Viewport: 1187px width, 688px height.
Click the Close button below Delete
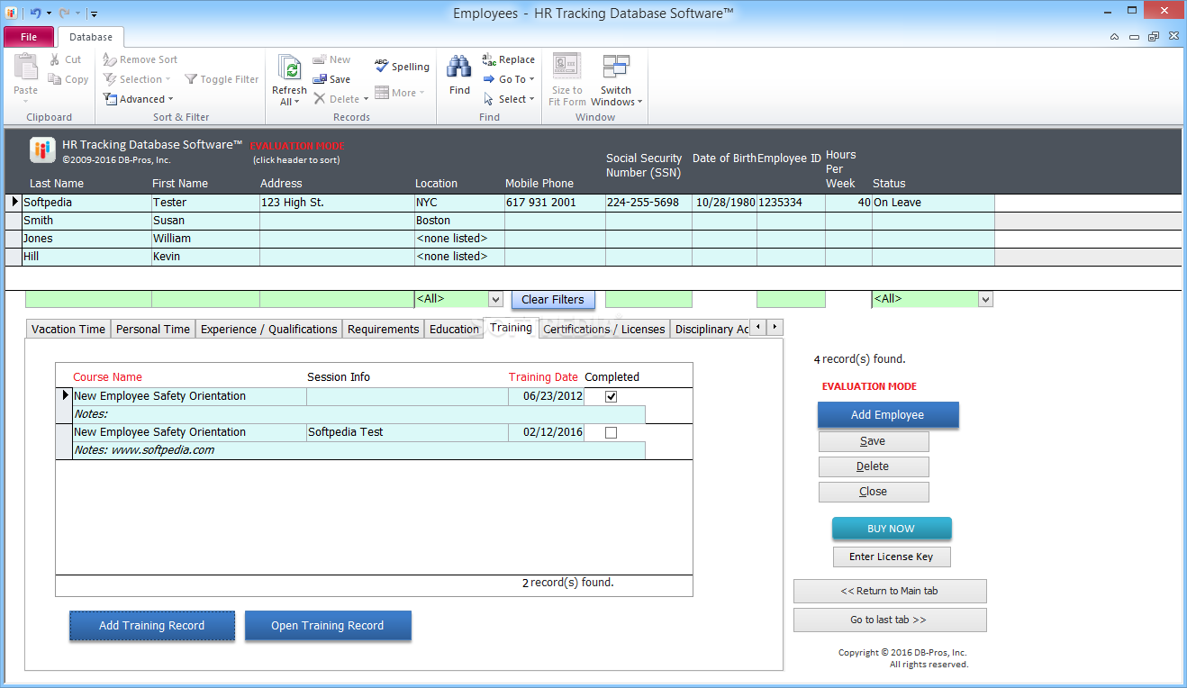point(874,492)
